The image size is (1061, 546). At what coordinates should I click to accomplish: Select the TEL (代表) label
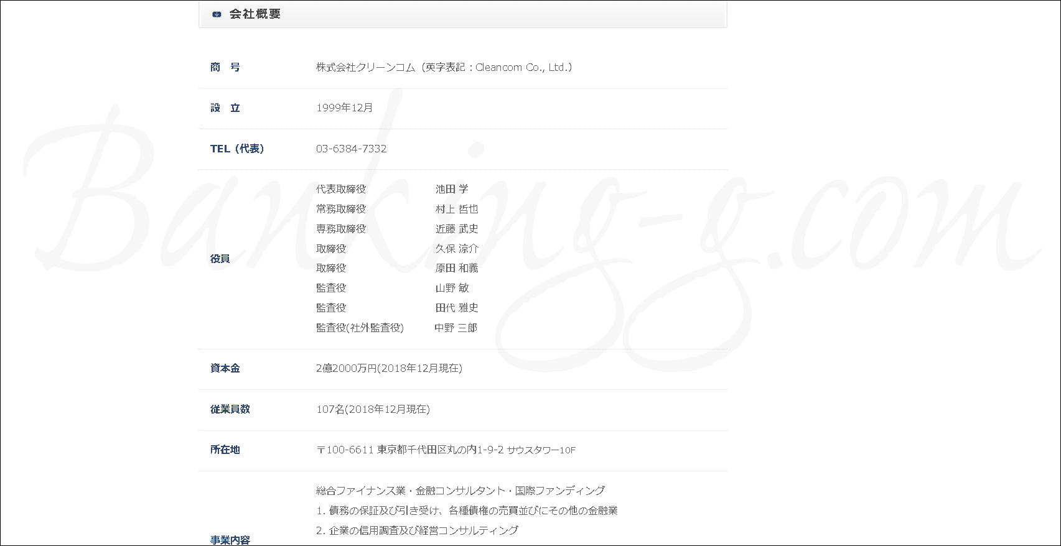coord(237,149)
